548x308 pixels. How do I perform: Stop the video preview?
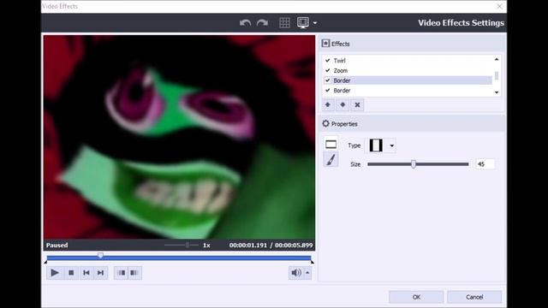point(71,273)
